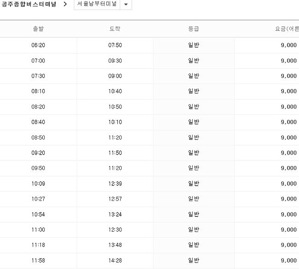Select the 09:50 departure time
The image size is (299, 269).
click(38, 168)
